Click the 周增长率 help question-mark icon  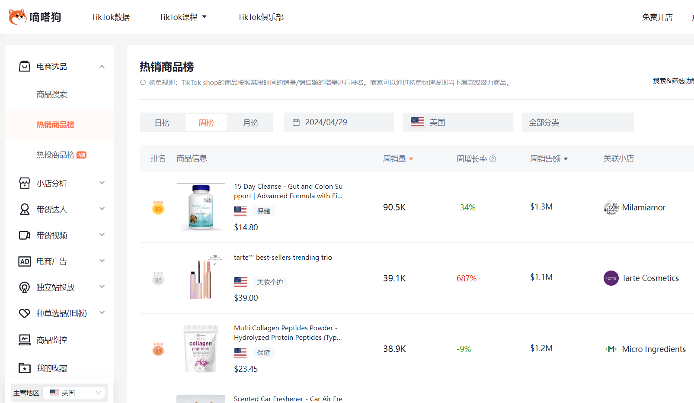(x=493, y=159)
